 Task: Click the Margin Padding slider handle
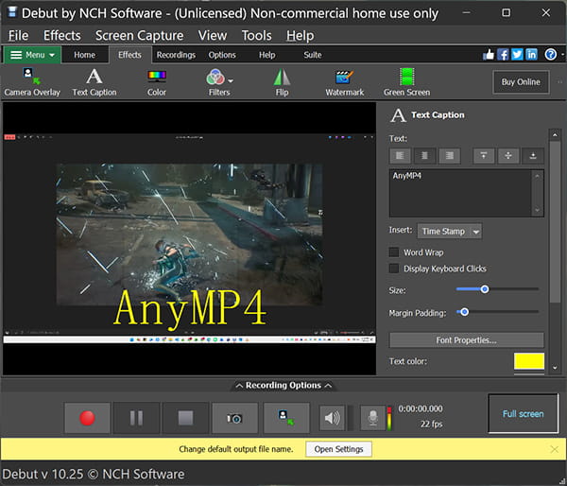pos(465,312)
